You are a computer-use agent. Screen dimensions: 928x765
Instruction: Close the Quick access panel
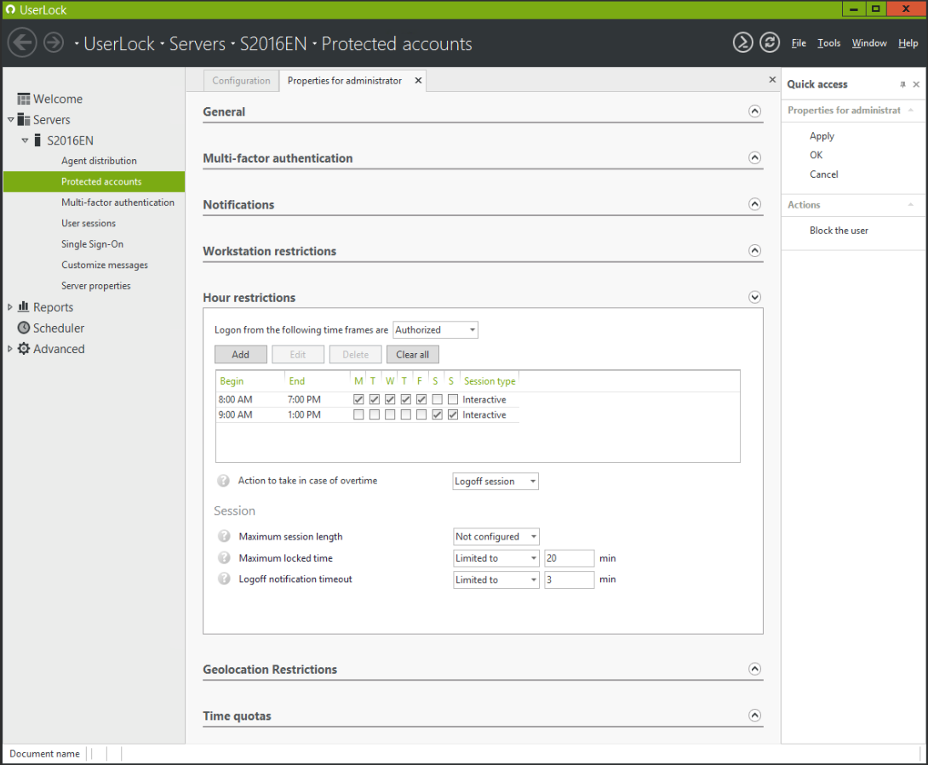(916, 84)
